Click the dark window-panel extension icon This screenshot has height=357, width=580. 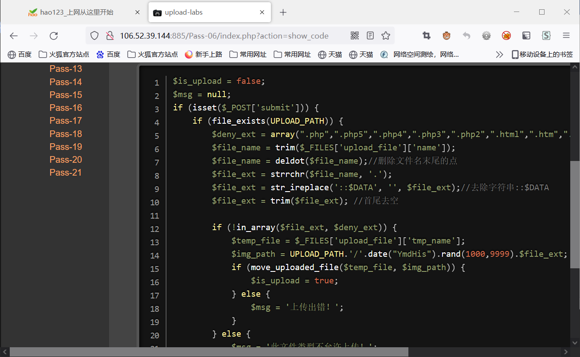pyautogui.click(x=526, y=36)
